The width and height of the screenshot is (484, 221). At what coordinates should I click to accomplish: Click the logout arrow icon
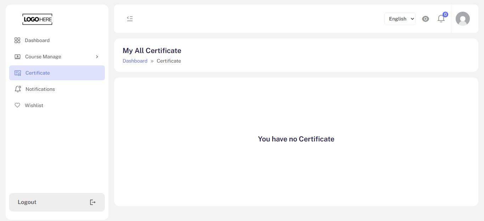pos(92,202)
